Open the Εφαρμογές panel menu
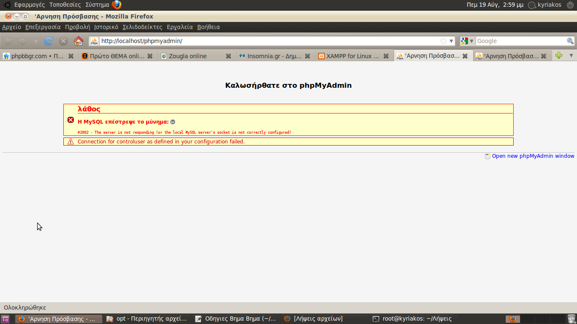Image resolution: width=577 pixels, height=324 pixels. coord(30,5)
